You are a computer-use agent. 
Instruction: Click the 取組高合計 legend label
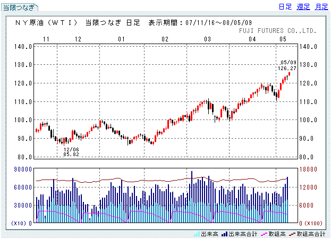311,234
